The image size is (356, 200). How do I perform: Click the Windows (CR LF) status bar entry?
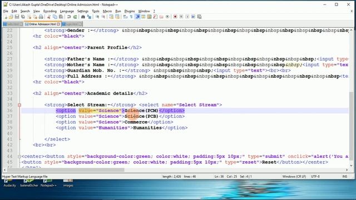(294, 177)
